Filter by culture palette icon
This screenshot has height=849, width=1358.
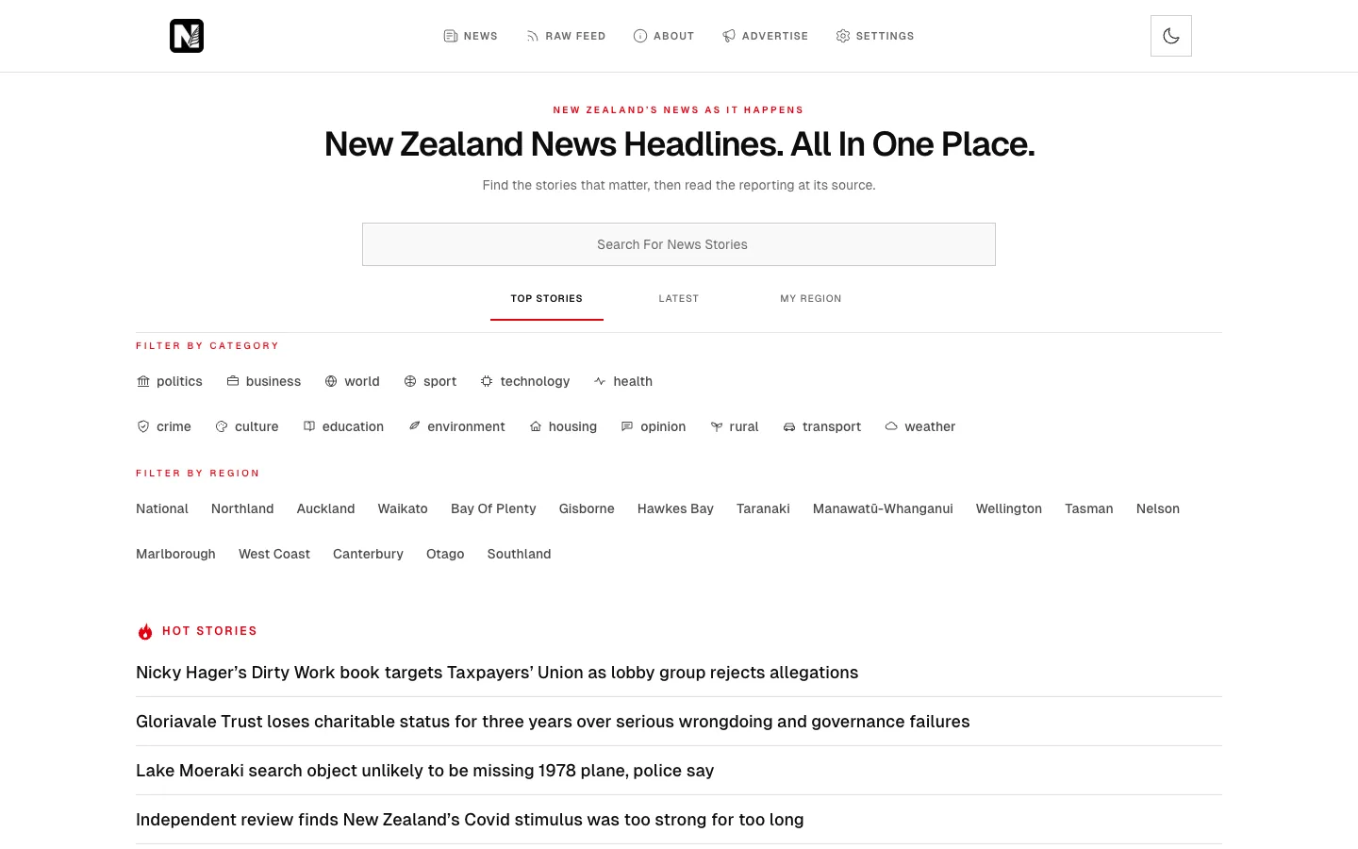(x=222, y=426)
